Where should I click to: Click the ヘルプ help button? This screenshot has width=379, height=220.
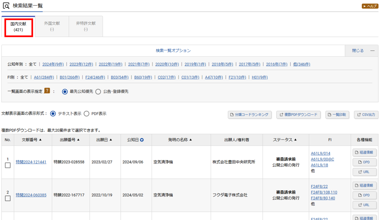pyautogui.click(x=370, y=6)
